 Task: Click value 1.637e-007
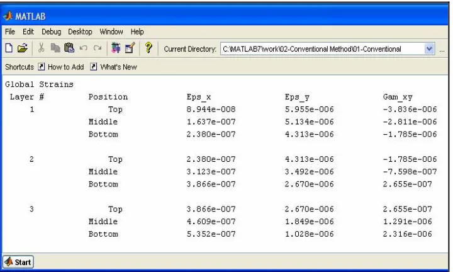[211, 122]
